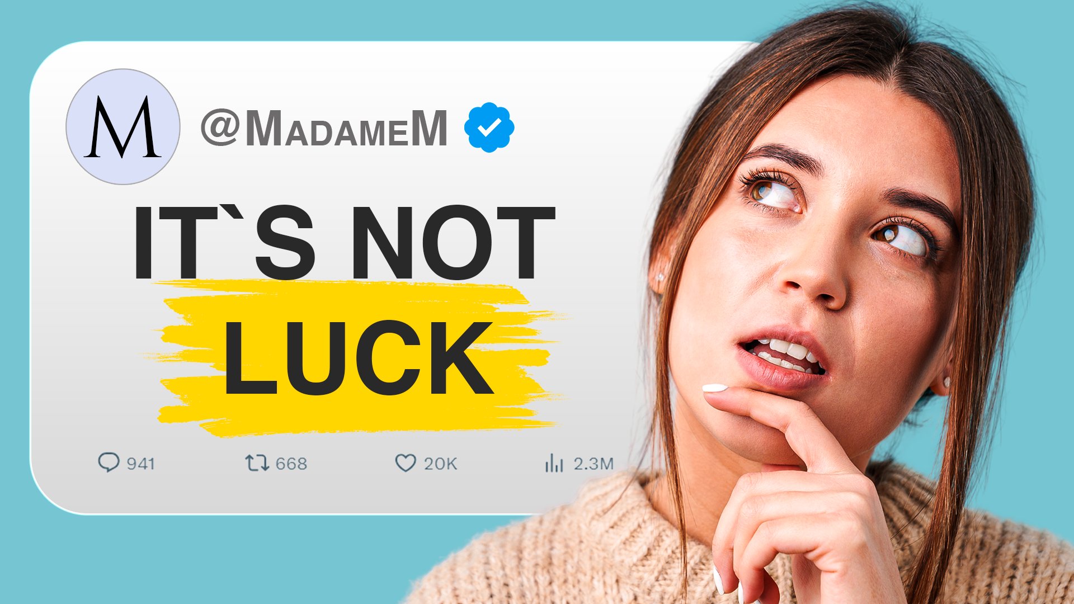Click the word LUCK
This screenshot has width=1074, height=604.
point(358,358)
